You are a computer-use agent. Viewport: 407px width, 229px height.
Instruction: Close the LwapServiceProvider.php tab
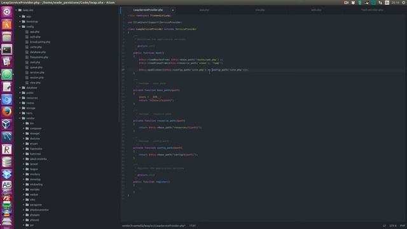172,10
